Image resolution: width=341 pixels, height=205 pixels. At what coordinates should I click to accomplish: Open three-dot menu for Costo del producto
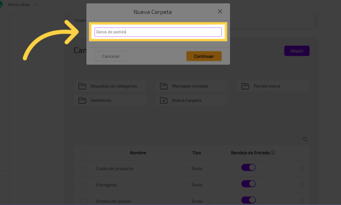(302, 168)
